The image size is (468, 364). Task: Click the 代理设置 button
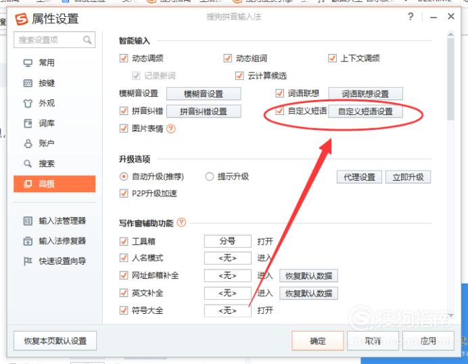(359, 177)
